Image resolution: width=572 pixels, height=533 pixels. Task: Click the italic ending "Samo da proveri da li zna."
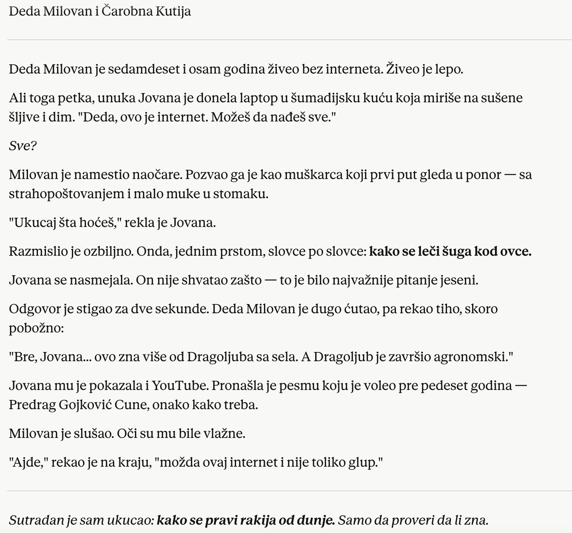pos(413,520)
